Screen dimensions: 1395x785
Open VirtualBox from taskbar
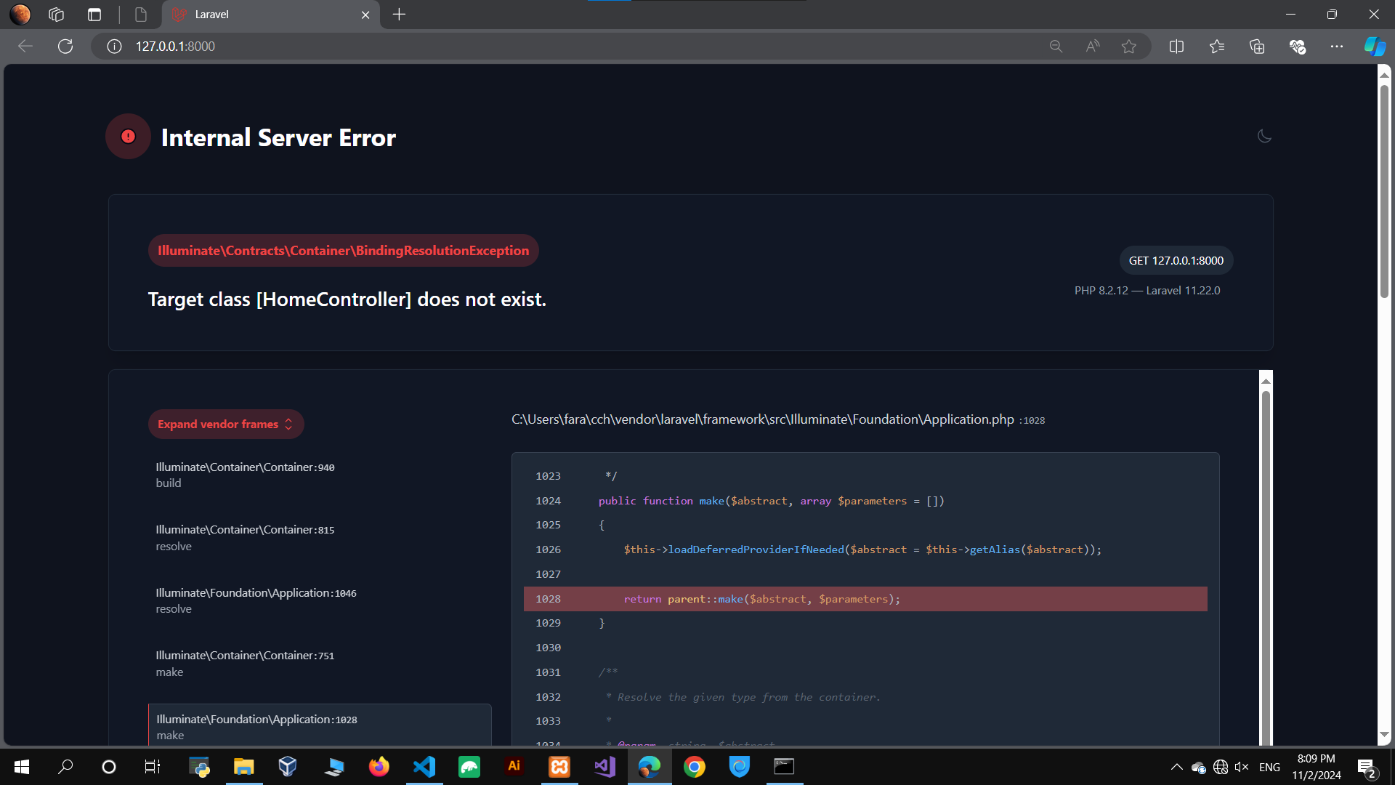coord(288,766)
